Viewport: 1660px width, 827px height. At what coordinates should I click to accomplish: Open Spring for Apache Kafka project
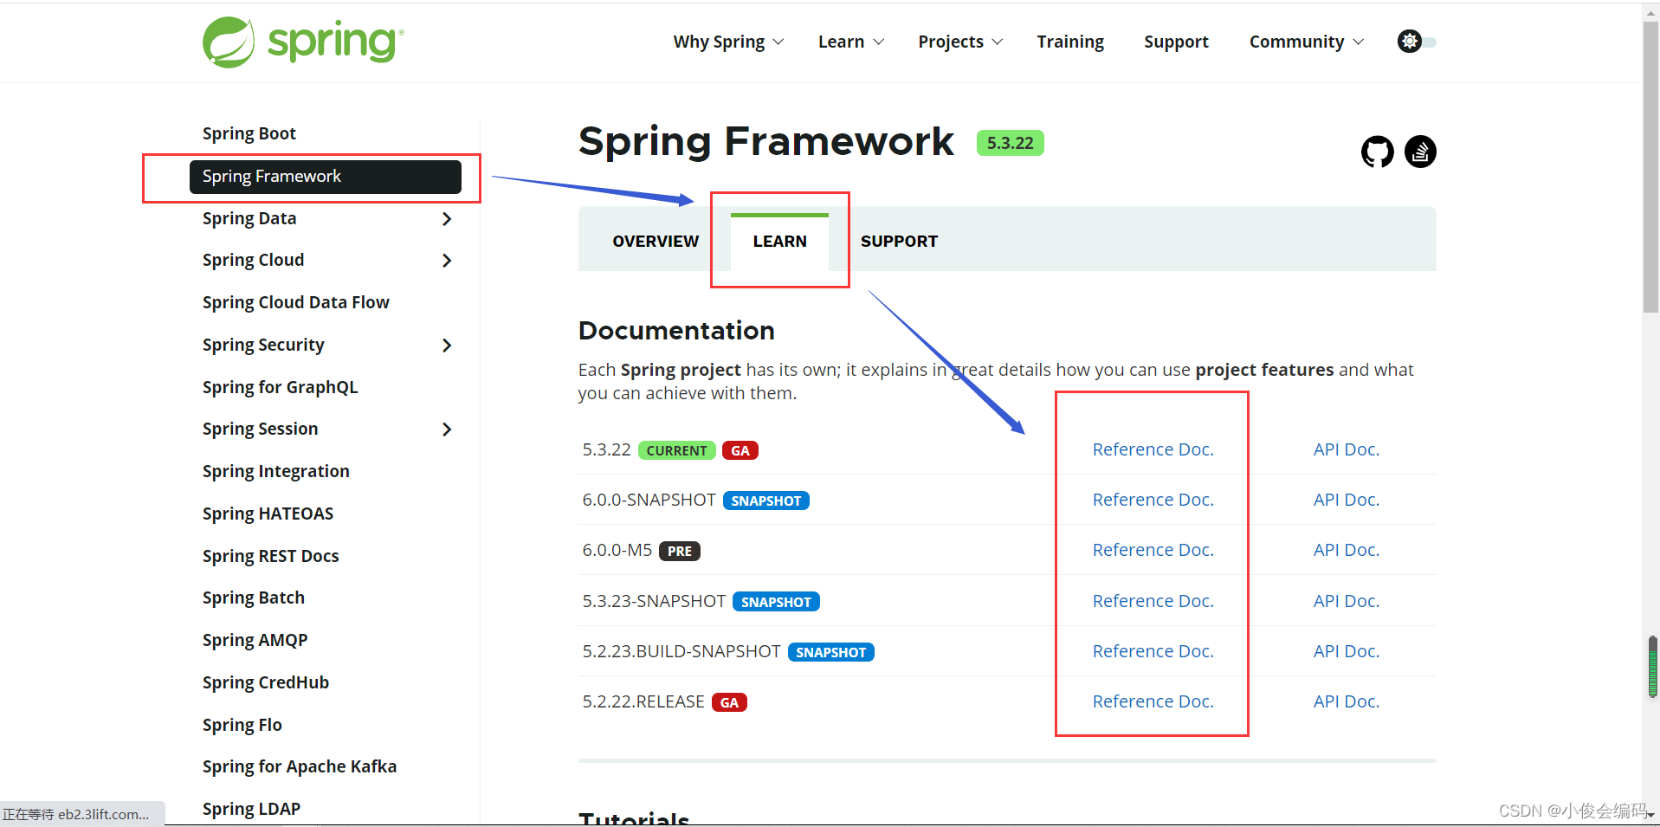pyautogui.click(x=299, y=766)
